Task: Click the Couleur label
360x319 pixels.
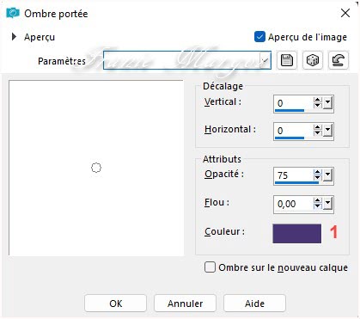Action: pos(224,231)
